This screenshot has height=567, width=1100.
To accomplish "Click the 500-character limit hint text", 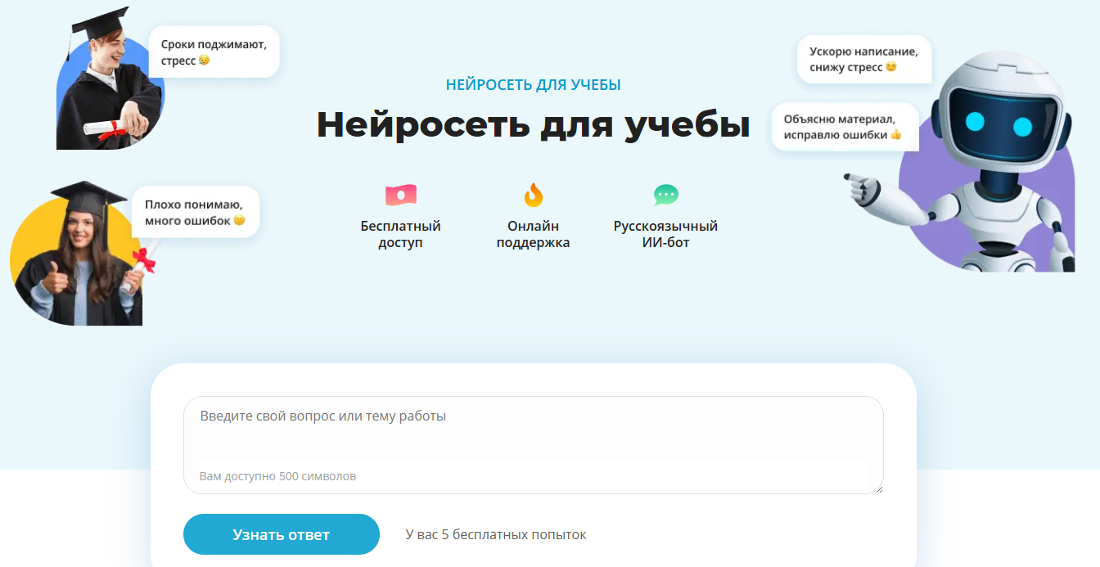I will coord(278,476).
